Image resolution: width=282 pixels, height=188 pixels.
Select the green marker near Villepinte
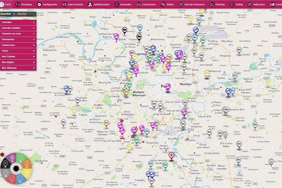(x=203, y=41)
